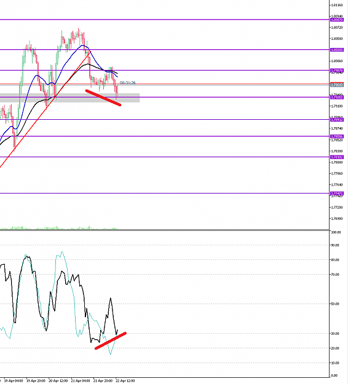Click the 20 Apr 12:00 time label
The width and height of the screenshot is (348, 384).
[x=58, y=381]
